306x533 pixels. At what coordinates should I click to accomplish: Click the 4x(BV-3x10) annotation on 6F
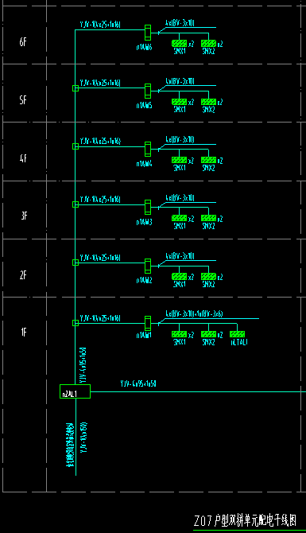click(x=180, y=23)
